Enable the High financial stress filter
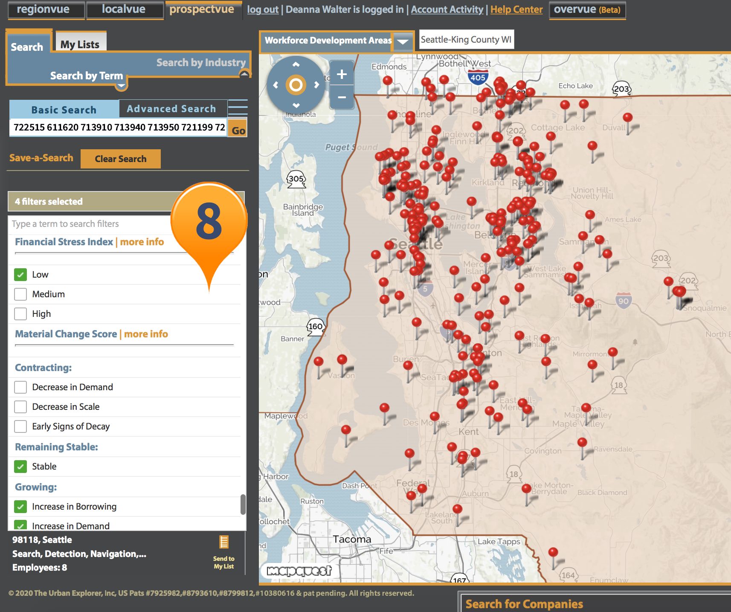The width and height of the screenshot is (731, 612). [20, 314]
